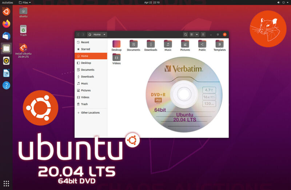This screenshot has width=291, height=190.
Task: Open the Music folder in file grid
Action: coord(168,46)
